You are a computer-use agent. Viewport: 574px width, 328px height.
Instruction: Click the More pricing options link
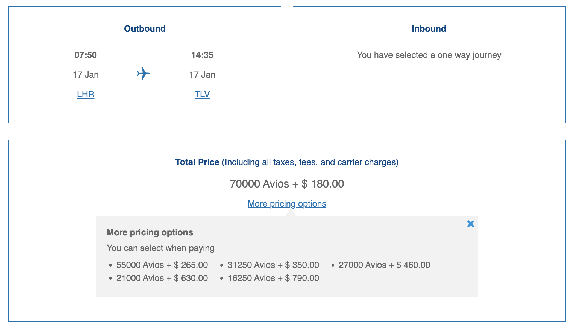pos(286,203)
